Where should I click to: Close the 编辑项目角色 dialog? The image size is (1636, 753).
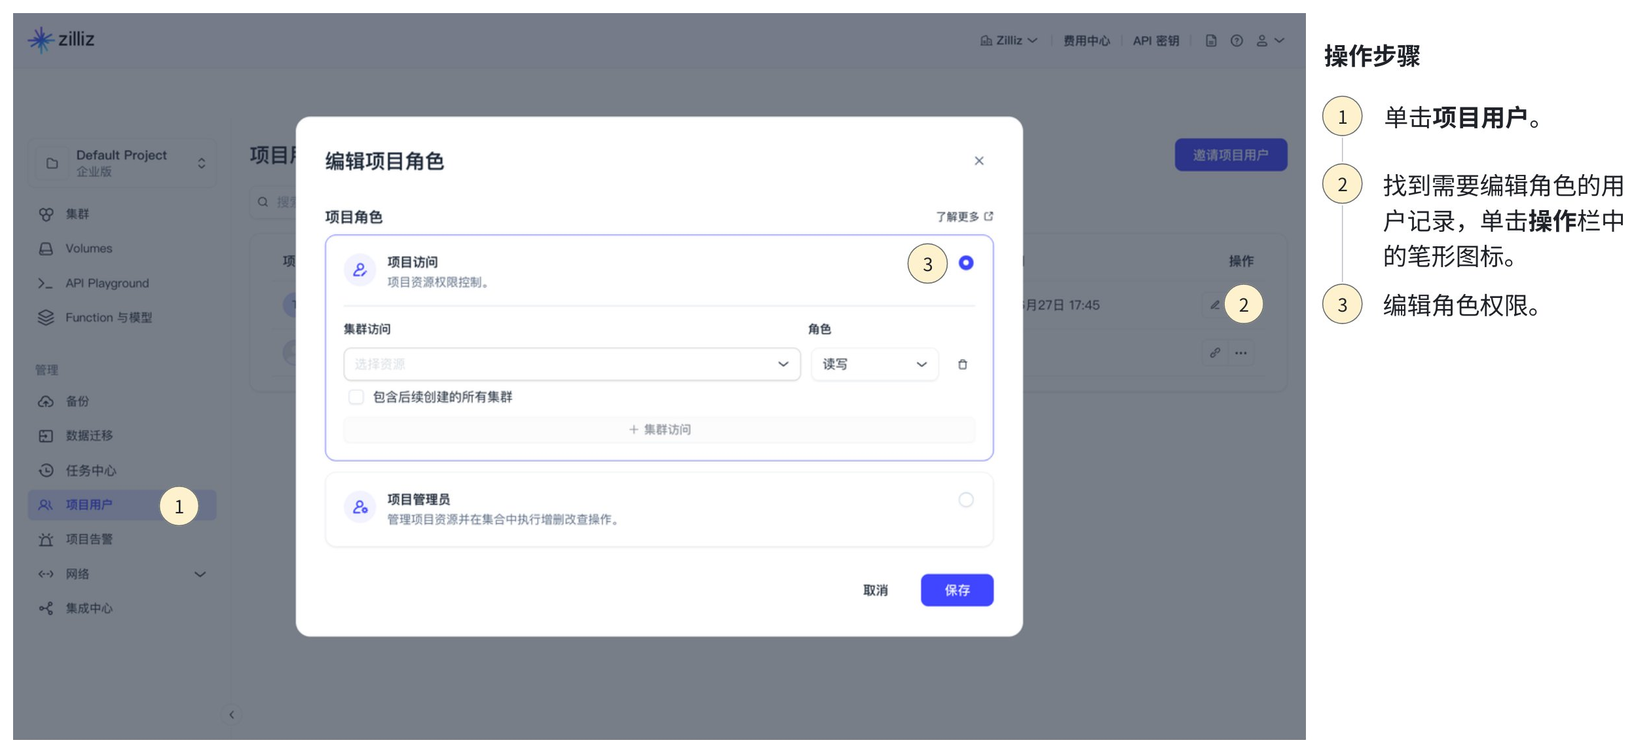pos(978,161)
